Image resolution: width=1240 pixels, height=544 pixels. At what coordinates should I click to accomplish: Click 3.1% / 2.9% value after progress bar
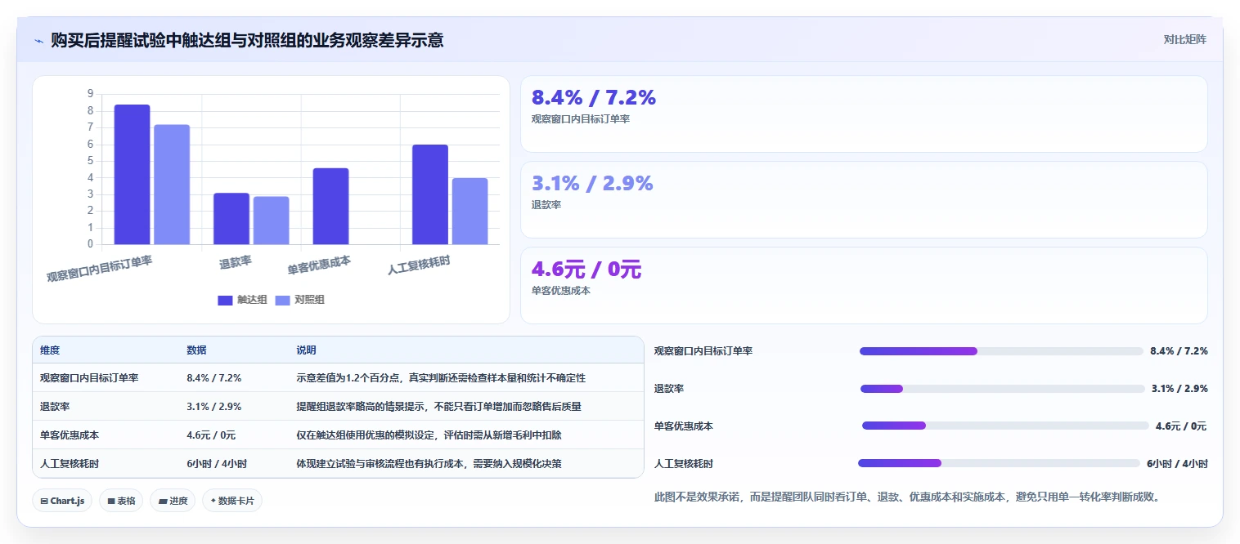(1179, 389)
